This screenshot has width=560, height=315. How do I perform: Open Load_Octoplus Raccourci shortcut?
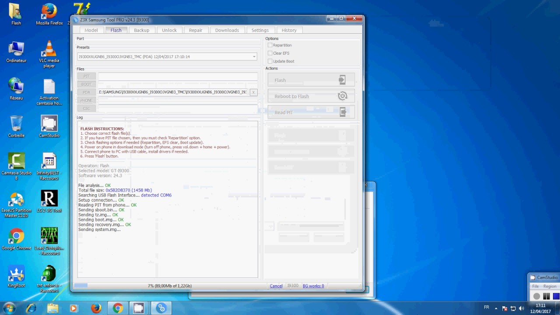click(x=49, y=241)
